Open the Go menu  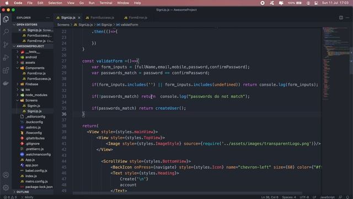(x=82, y=3)
